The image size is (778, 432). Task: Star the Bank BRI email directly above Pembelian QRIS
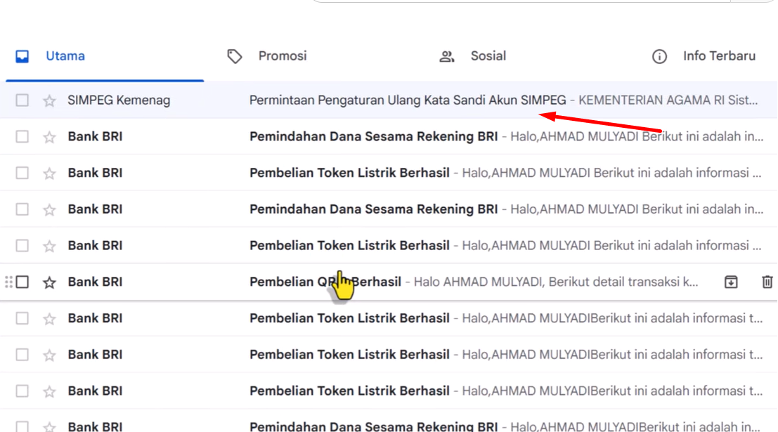tap(49, 246)
